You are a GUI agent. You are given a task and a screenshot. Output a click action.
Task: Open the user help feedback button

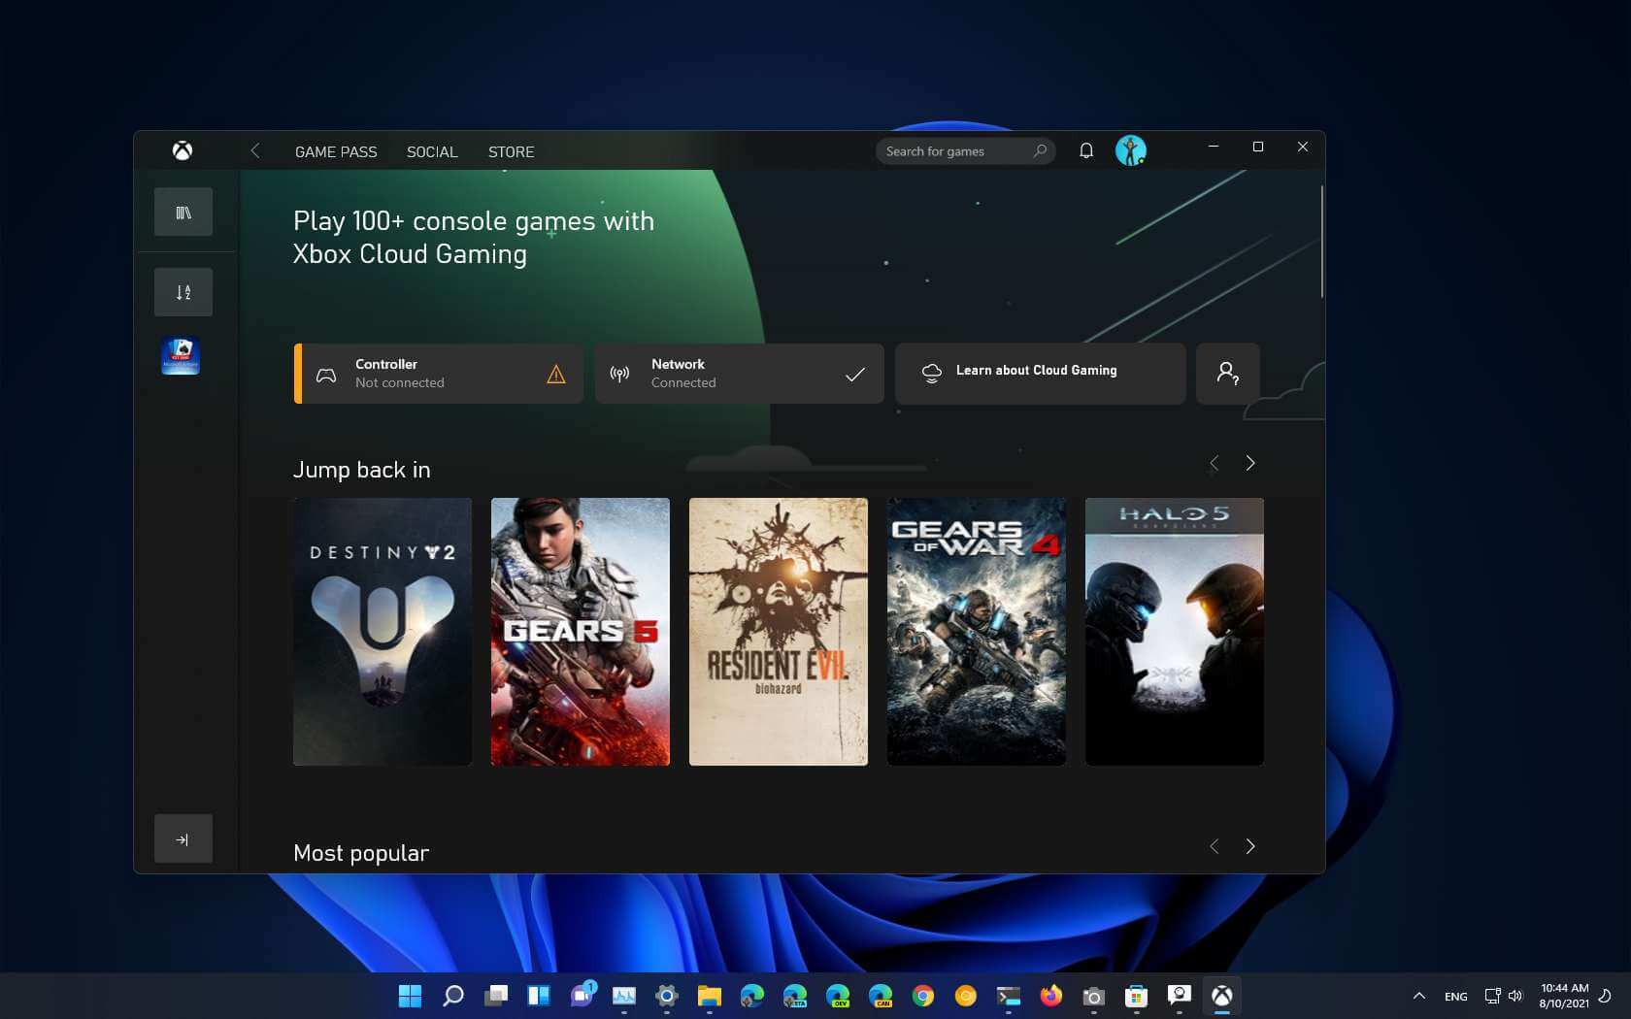[x=1228, y=374]
